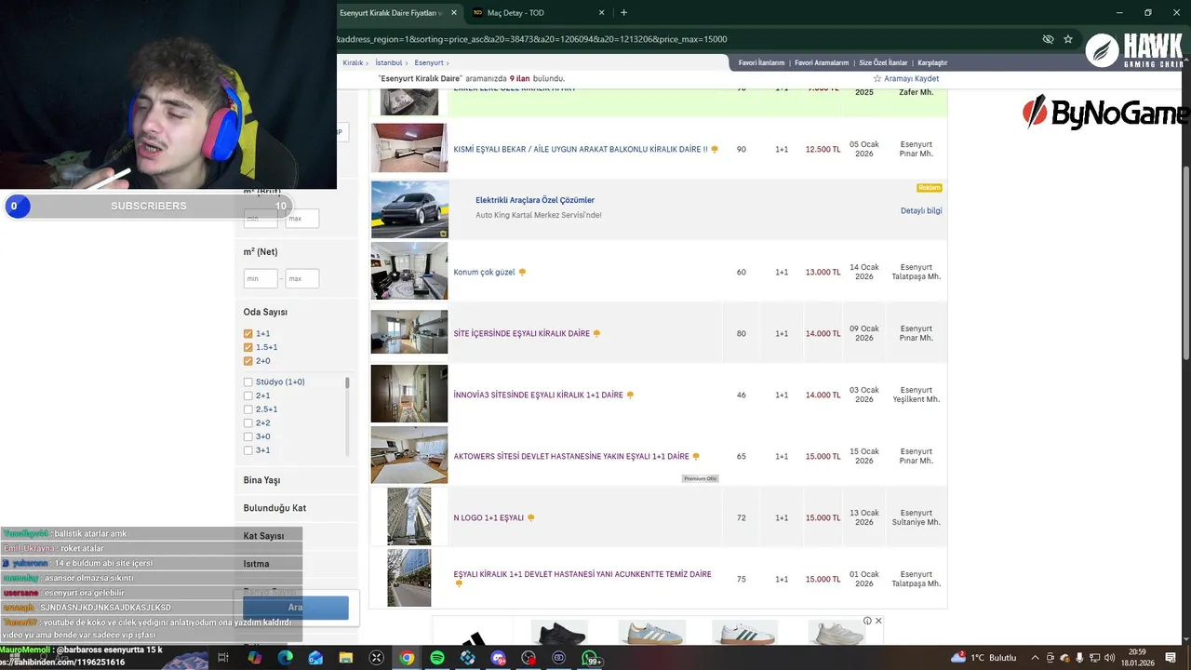Check the 2+1 room option
Viewport: 1191px width, 670px height.
(248, 395)
